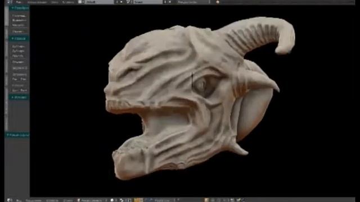This screenshot has height=202, width=360.
Task: Click the Mirror button in Transform panel
Action: tap(19, 31)
